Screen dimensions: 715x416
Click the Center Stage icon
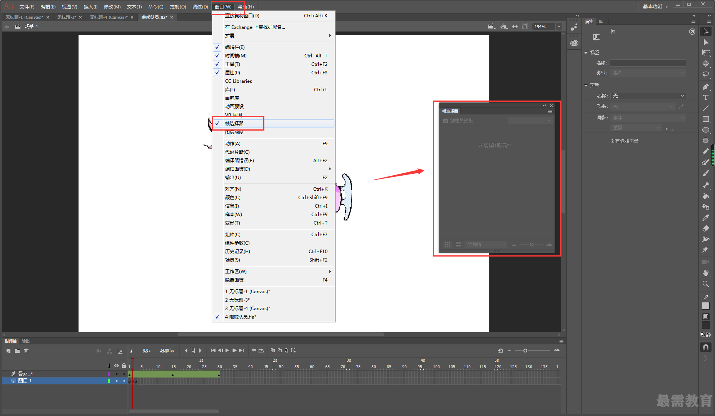[x=515, y=27]
